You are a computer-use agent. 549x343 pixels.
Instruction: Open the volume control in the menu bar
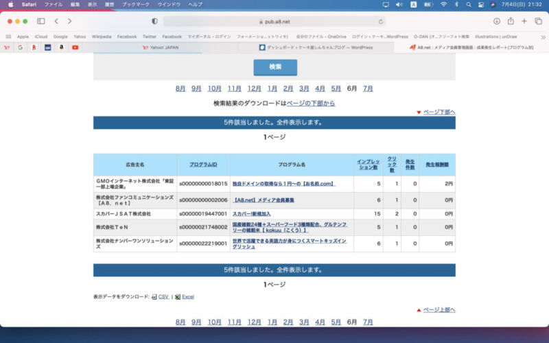[399, 5]
